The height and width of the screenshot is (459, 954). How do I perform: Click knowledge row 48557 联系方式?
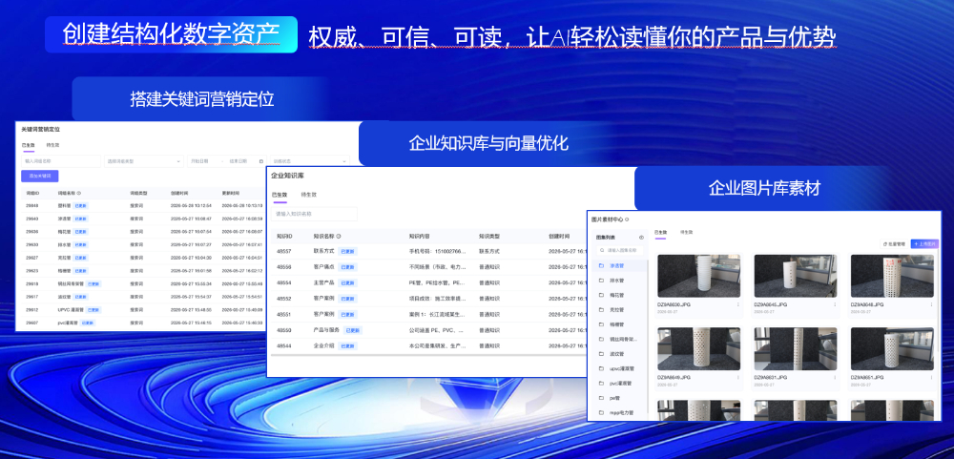click(429, 251)
